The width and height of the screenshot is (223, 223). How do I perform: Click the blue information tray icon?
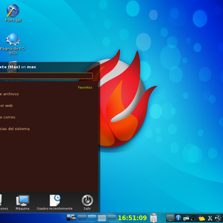tap(178, 217)
